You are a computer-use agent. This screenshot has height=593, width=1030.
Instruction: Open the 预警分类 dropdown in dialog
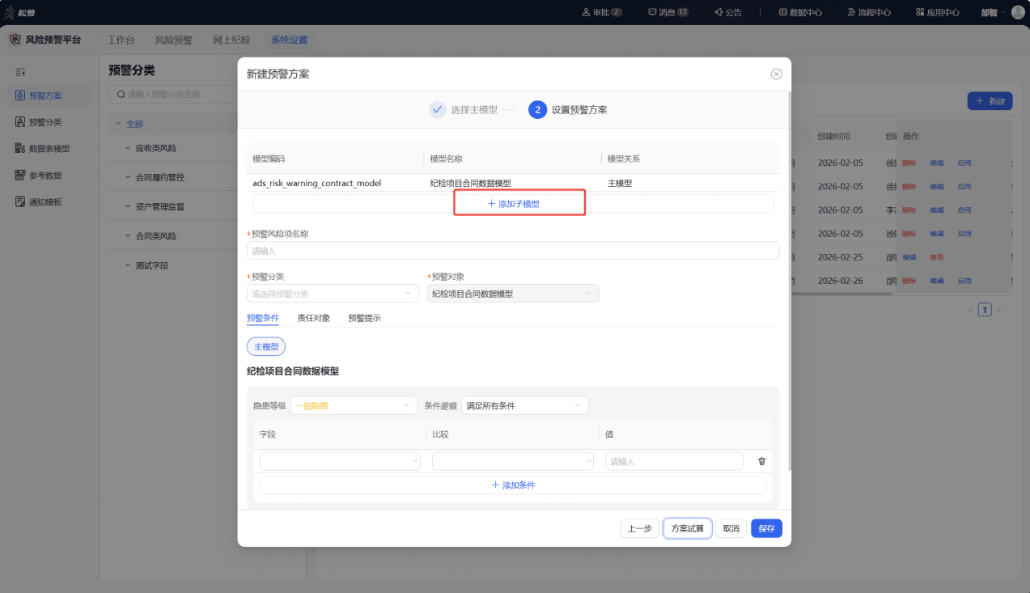333,294
